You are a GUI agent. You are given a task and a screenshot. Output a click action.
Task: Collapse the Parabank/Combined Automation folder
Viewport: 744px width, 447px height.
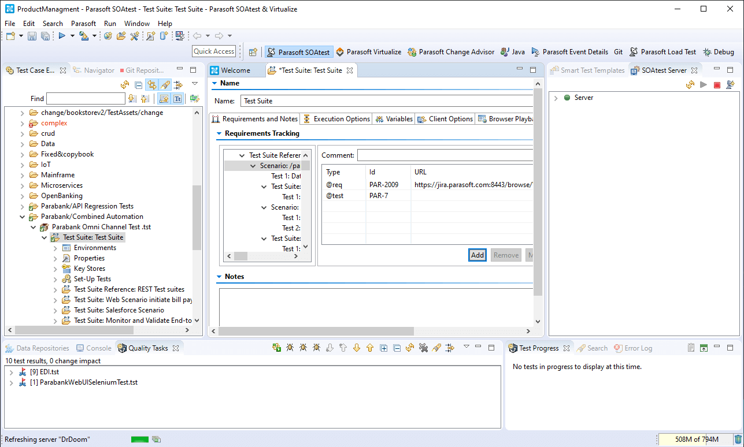click(x=23, y=217)
